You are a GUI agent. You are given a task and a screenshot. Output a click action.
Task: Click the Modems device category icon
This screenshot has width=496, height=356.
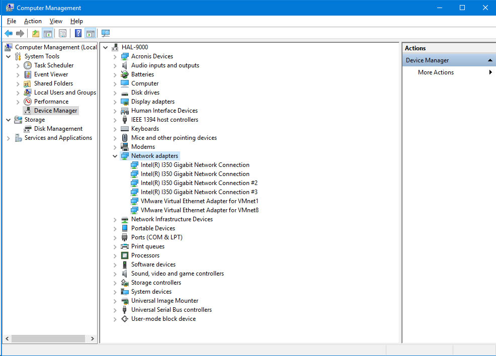click(125, 147)
